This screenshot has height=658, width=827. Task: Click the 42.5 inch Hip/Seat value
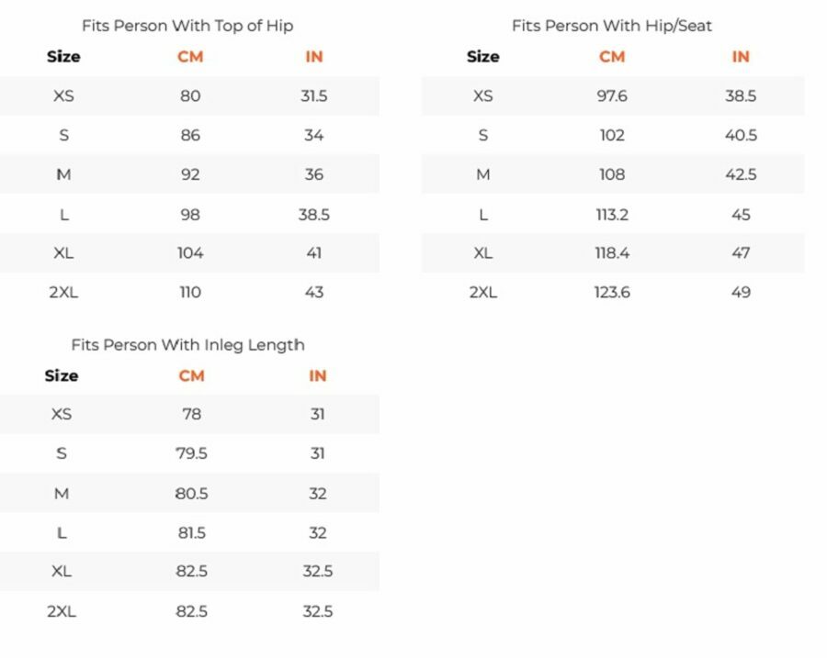pos(741,174)
